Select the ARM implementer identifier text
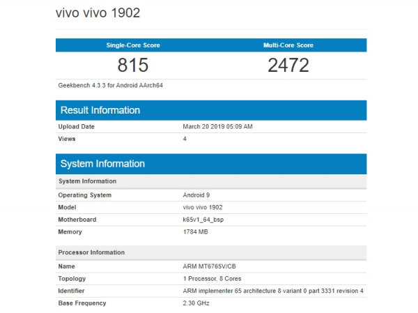Image resolution: width=418 pixels, height=313 pixels. click(x=272, y=291)
